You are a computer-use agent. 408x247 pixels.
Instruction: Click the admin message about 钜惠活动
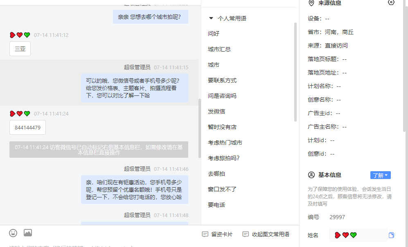(x=135, y=190)
